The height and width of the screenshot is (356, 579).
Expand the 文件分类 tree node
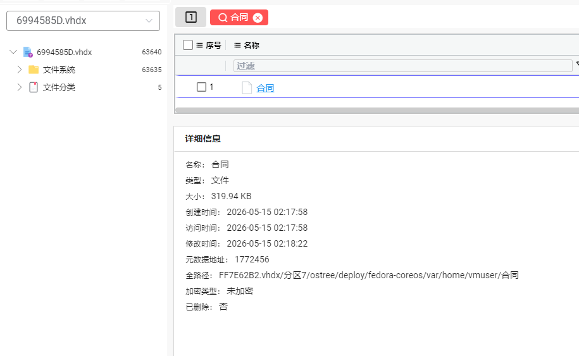pos(20,87)
